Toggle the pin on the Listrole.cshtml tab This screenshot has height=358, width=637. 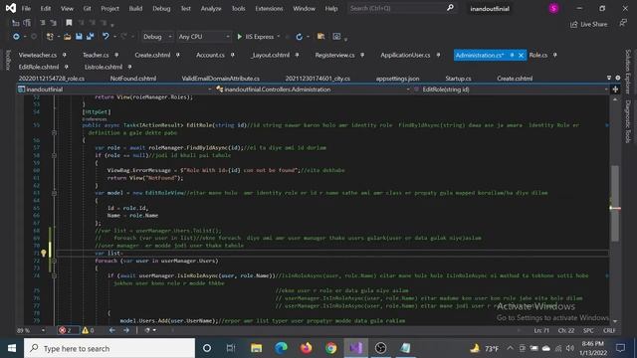pyautogui.click(x=129, y=67)
